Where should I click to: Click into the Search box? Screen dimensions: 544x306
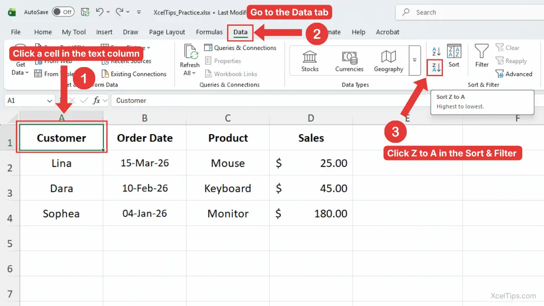pos(470,12)
